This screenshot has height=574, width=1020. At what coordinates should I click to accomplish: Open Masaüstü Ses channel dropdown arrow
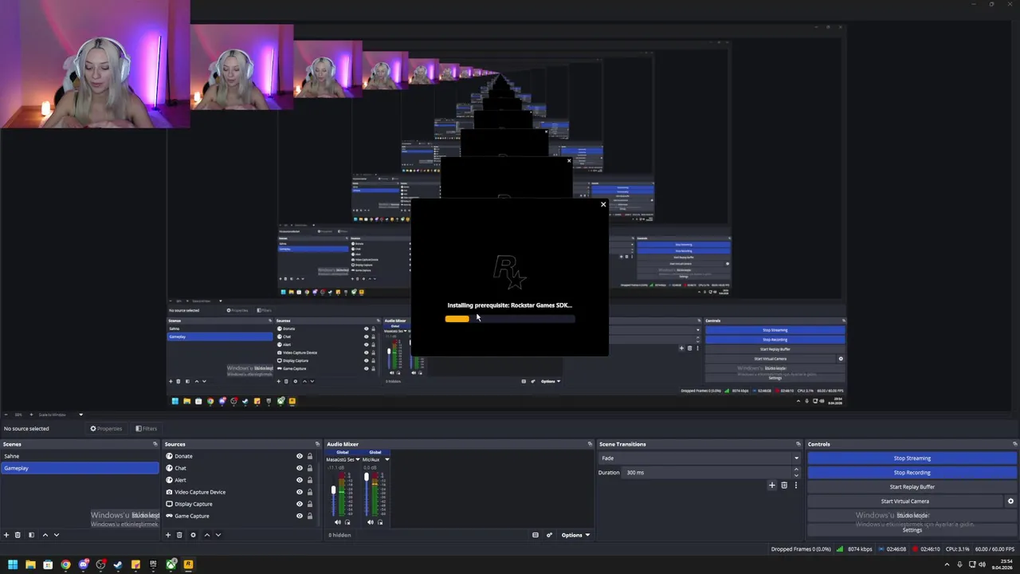357,459
